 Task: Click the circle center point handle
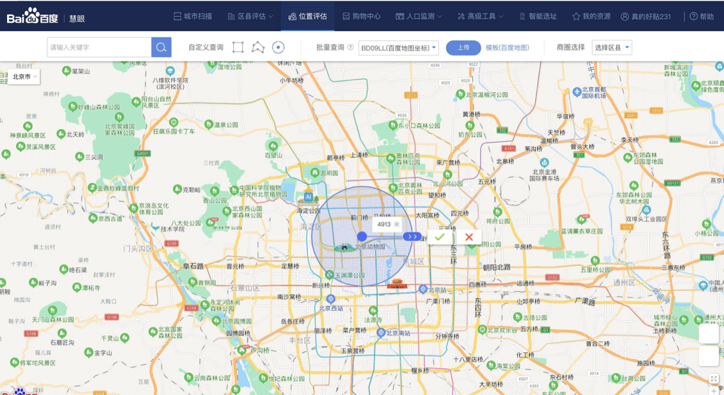point(362,236)
